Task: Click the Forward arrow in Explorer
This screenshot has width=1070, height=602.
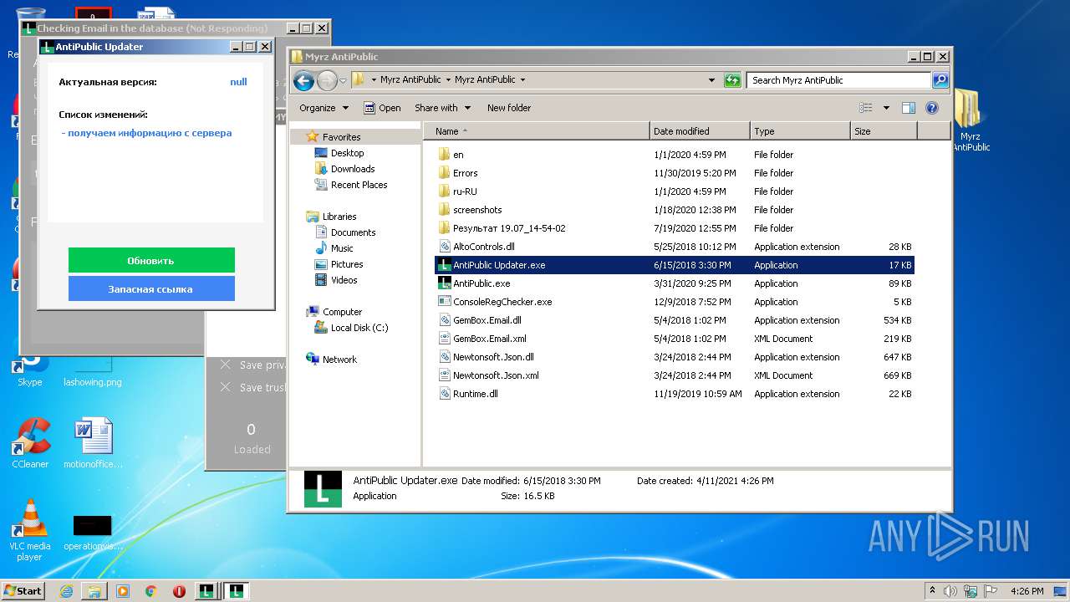Action: point(327,80)
